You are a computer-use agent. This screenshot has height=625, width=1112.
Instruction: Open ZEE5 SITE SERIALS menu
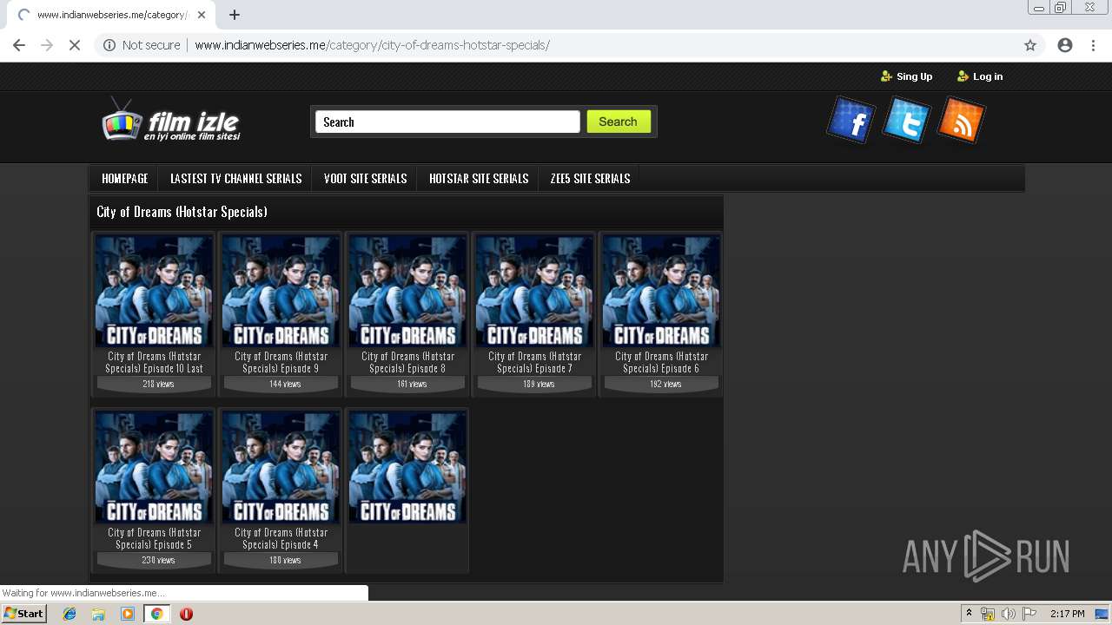(x=590, y=178)
